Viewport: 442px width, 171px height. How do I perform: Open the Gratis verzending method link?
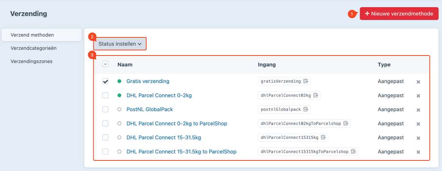(148, 81)
